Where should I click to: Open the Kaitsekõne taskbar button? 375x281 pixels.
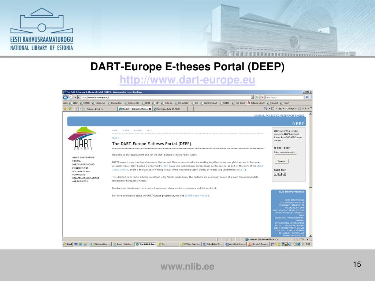point(213,244)
